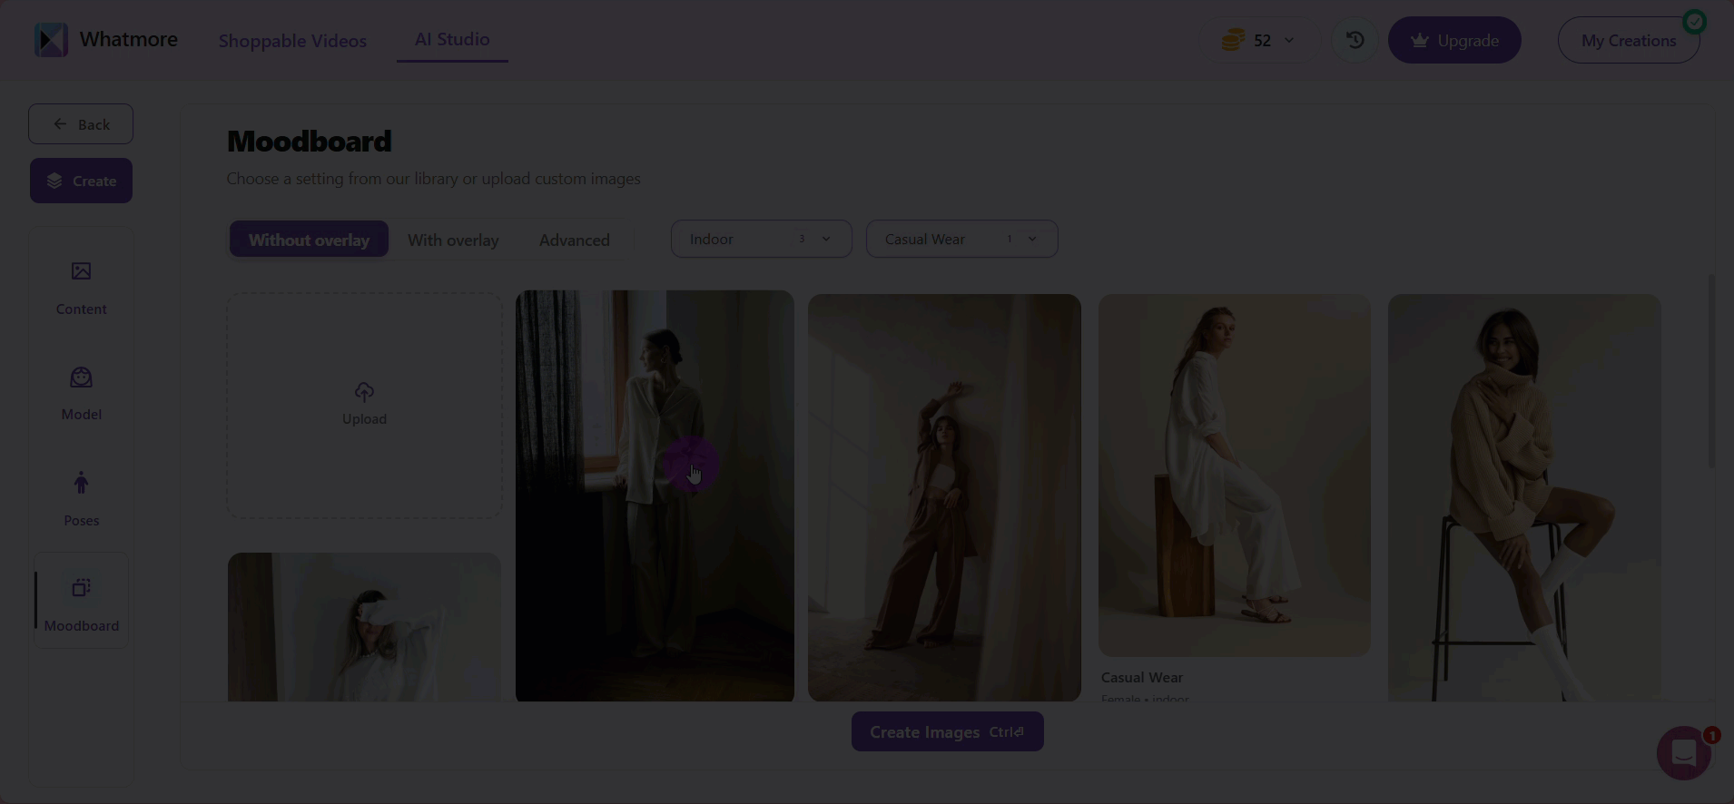1734x804 pixels.
Task: Open the Shoppable Videos tab
Action: pyautogui.click(x=292, y=41)
